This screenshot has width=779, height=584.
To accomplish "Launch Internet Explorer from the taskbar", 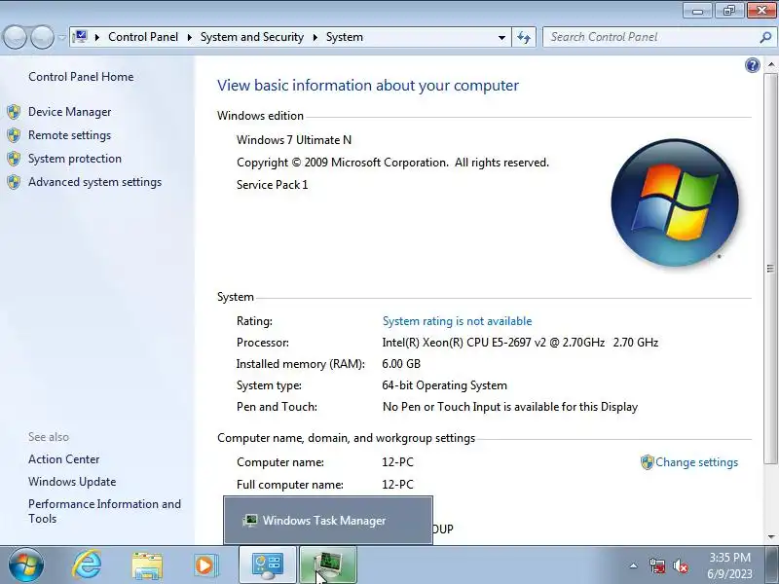I will [x=87, y=566].
